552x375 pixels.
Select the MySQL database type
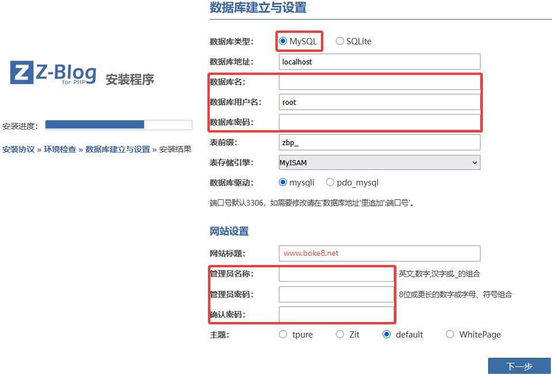[x=283, y=41]
